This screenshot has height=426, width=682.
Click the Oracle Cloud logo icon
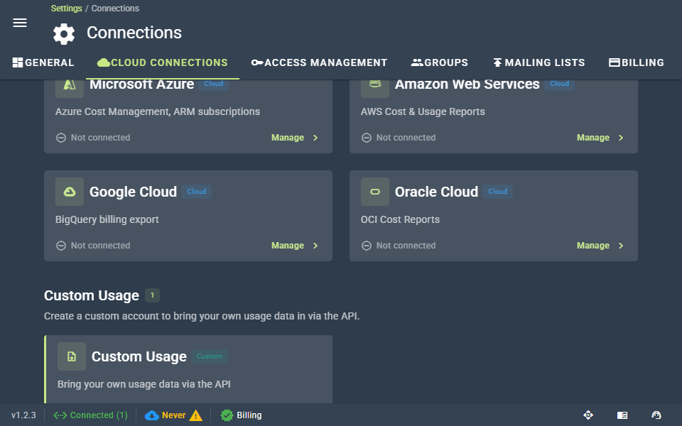(x=375, y=192)
